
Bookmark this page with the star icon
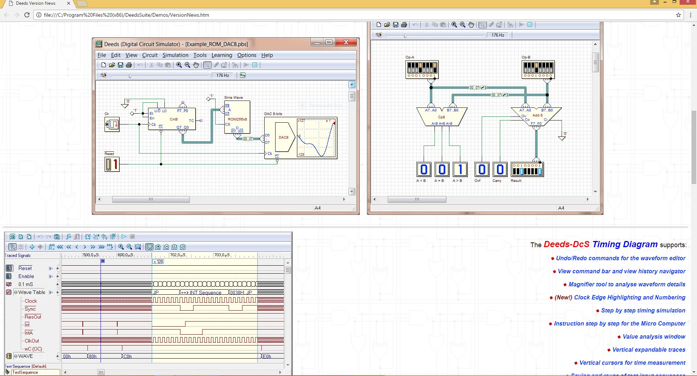pyautogui.click(x=678, y=15)
